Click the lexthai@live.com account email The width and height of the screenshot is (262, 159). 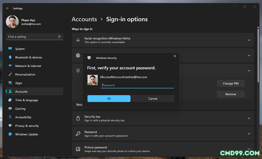pos(31,24)
